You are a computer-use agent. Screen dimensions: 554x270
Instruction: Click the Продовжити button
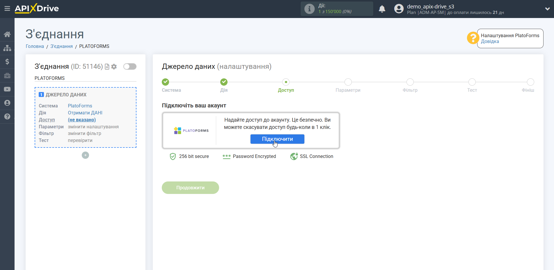click(190, 188)
